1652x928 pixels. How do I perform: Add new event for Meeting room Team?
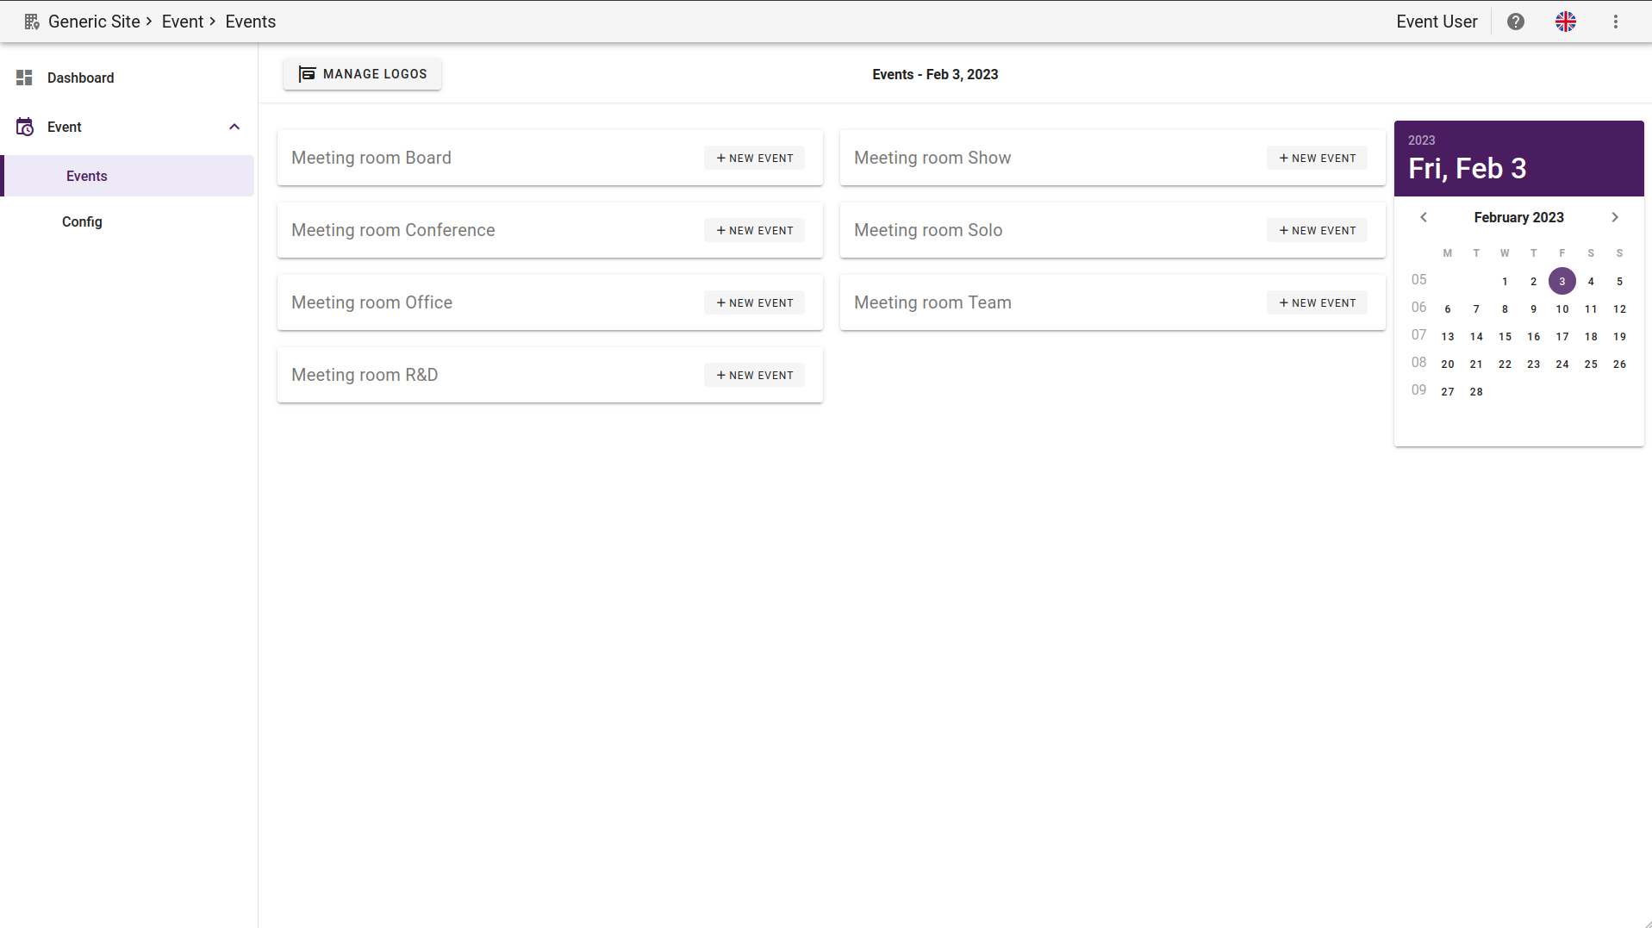tap(1317, 302)
